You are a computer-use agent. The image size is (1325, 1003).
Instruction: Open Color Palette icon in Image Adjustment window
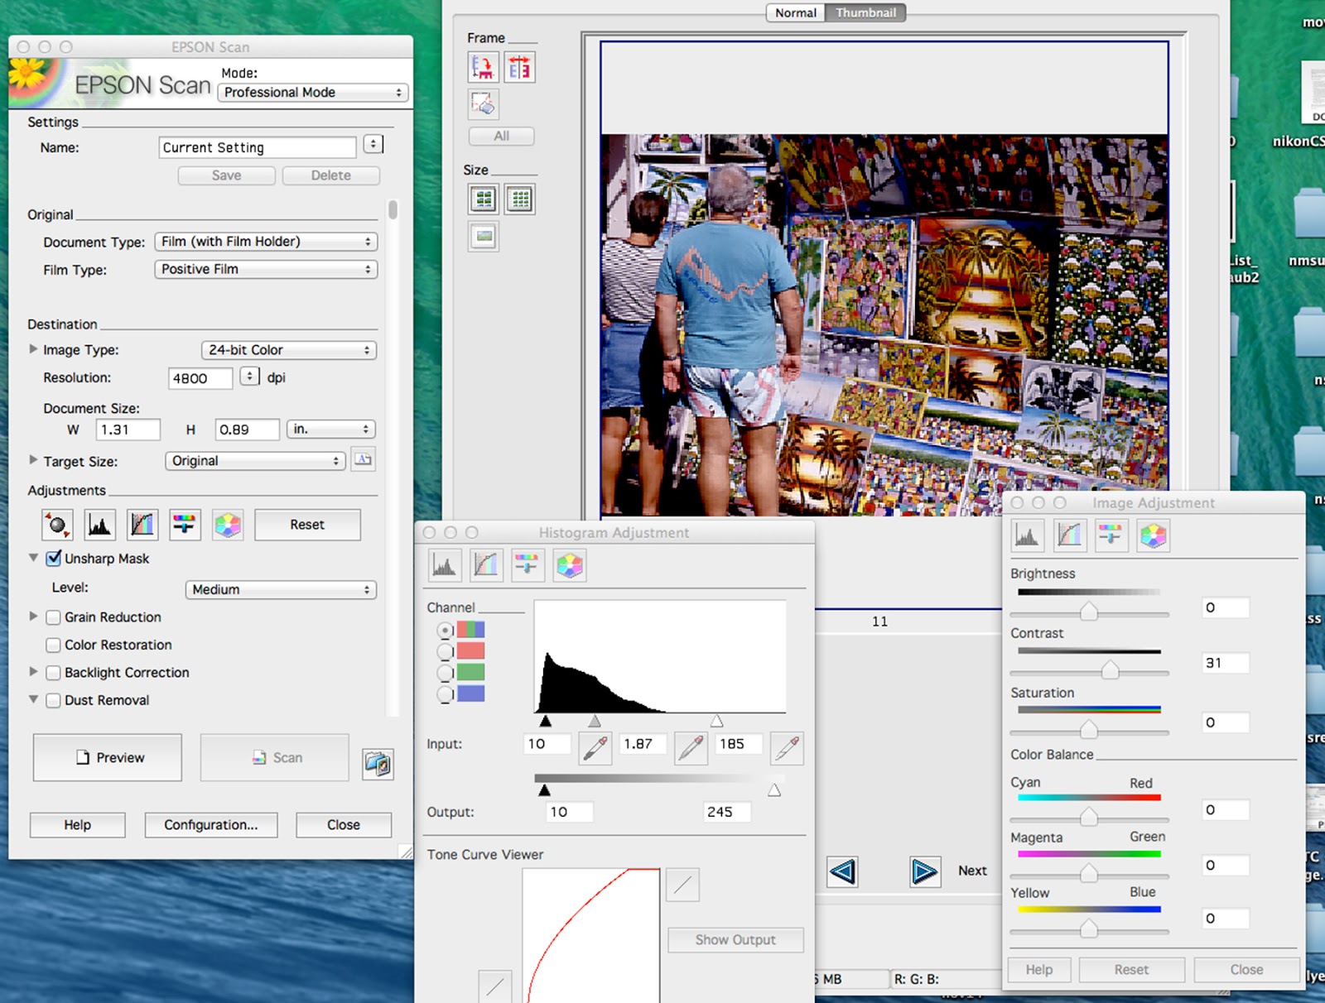[x=1153, y=536]
